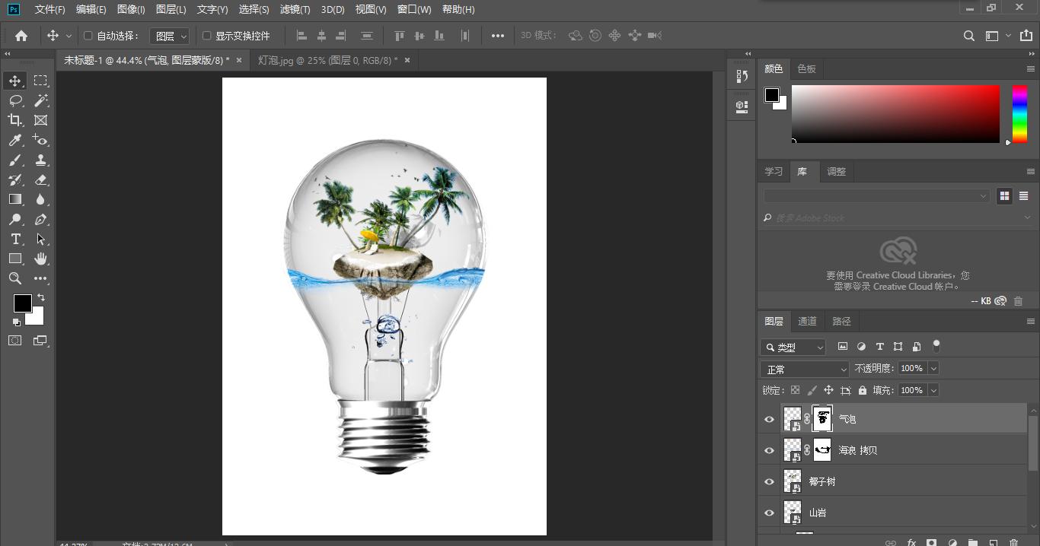The width and height of the screenshot is (1040, 546).
Task: Enable the 显示变换控件 checkbox
Action: coord(206,36)
